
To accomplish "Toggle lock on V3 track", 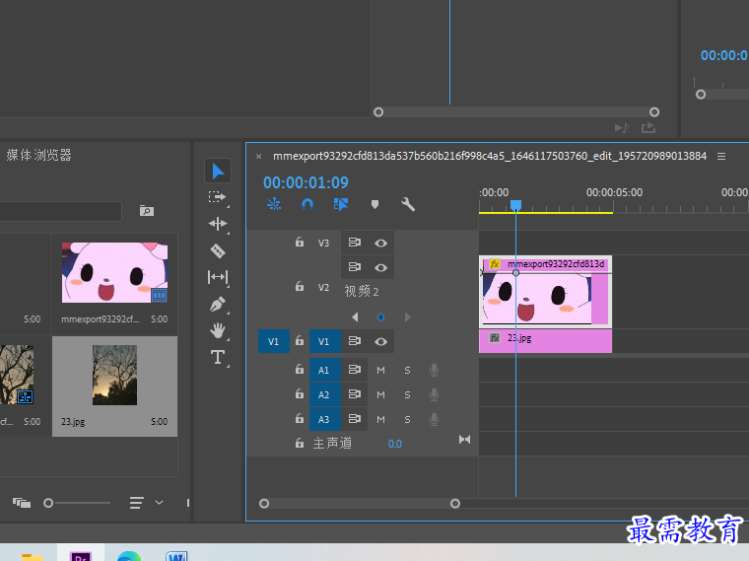I will pos(300,243).
